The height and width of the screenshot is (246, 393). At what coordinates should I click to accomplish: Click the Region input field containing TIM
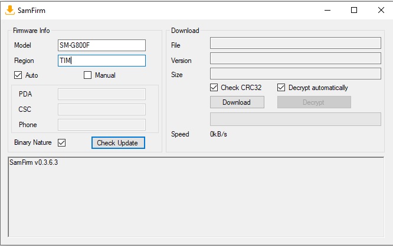pos(101,61)
